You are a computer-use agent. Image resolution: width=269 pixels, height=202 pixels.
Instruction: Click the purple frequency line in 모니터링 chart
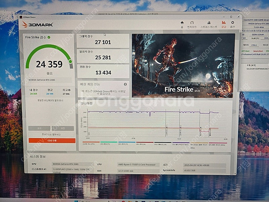click(x=130, y=112)
